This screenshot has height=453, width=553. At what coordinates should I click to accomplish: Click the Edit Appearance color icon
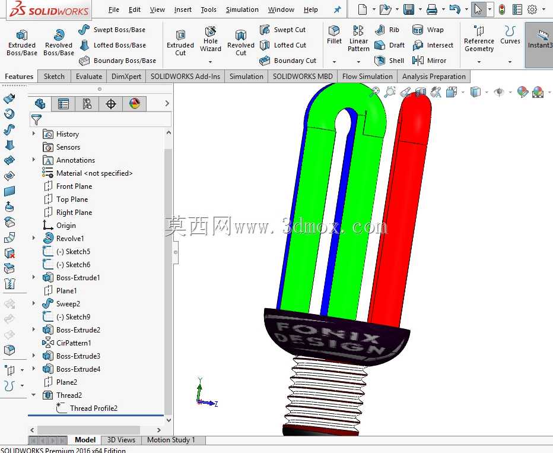pyautogui.click(x=522, y=93)
